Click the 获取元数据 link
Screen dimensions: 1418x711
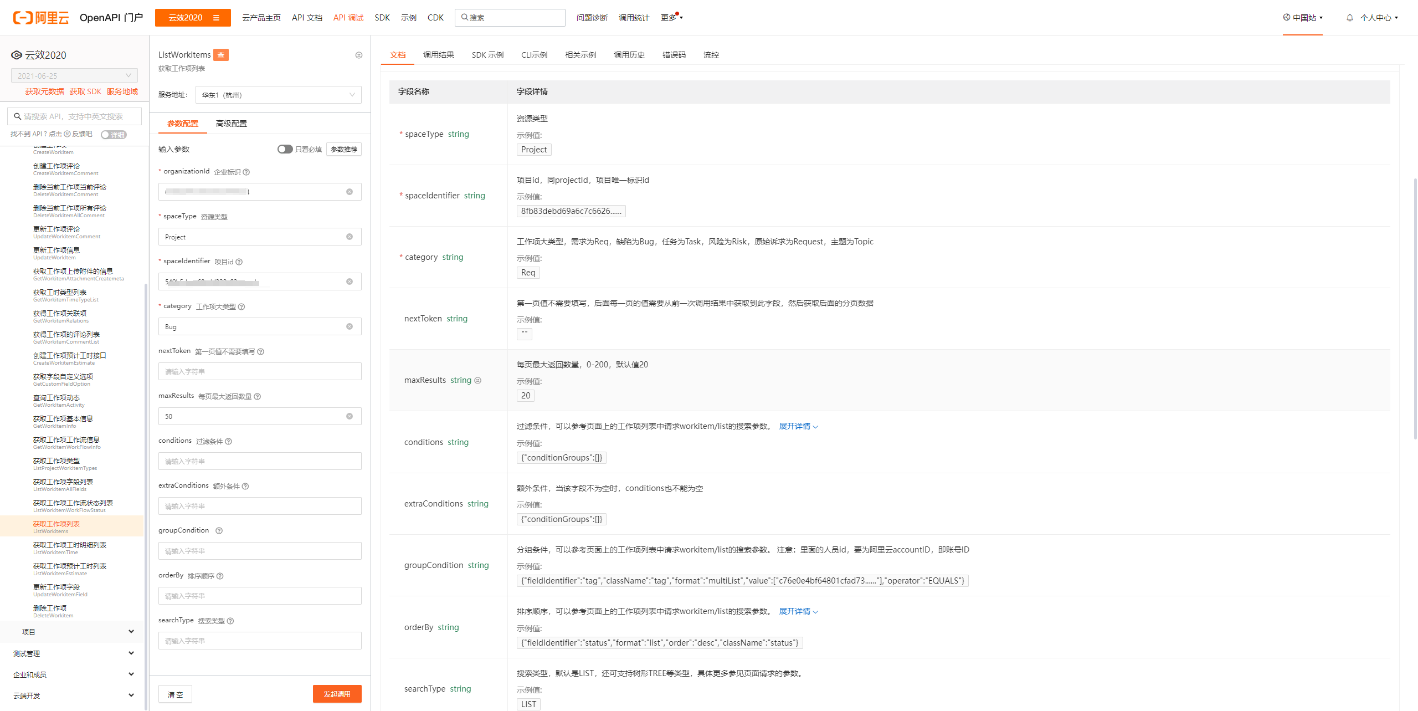[44, 91]
